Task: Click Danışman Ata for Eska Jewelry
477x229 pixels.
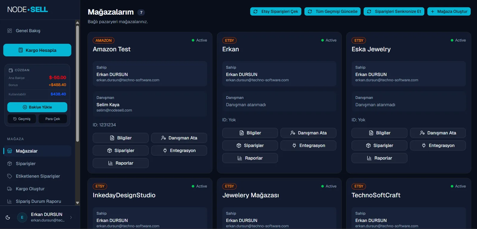Action: click(438, 133)
